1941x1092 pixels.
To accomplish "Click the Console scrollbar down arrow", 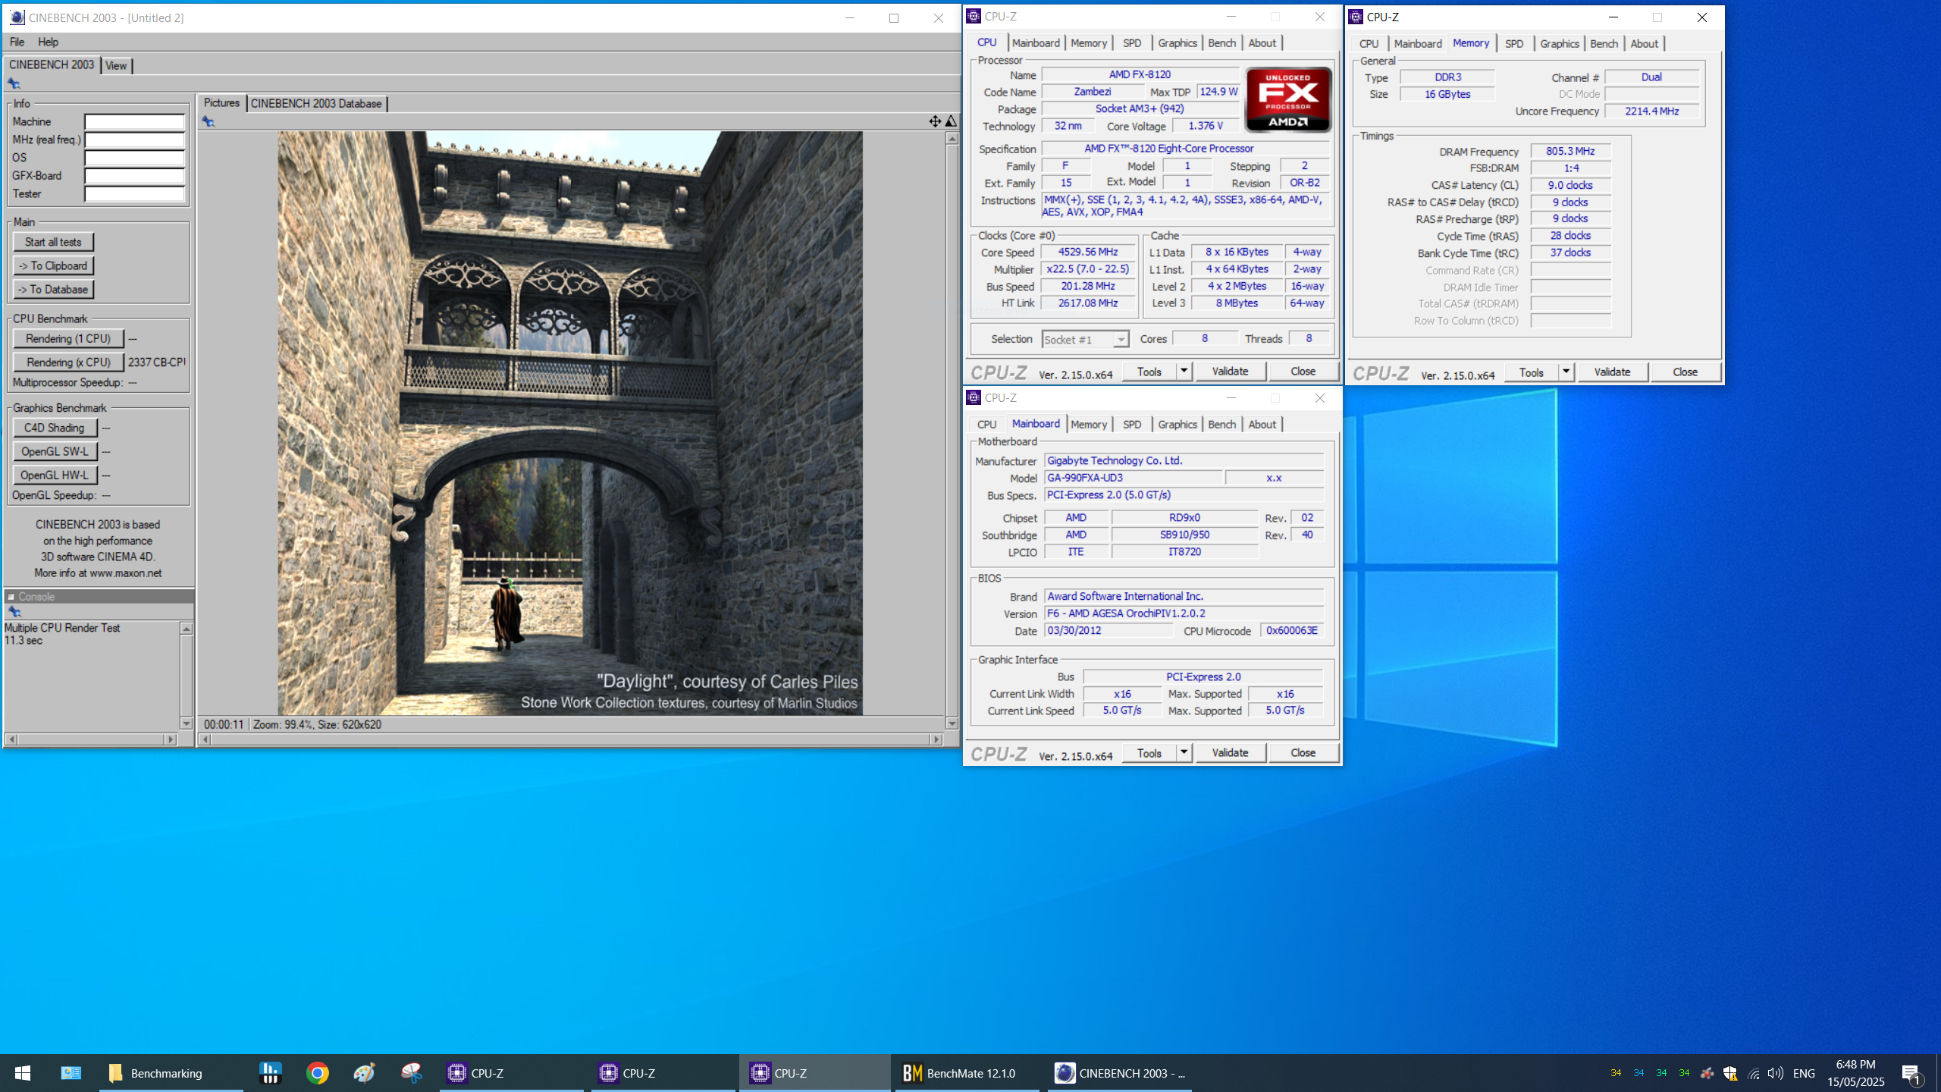I will pos(186,723).
